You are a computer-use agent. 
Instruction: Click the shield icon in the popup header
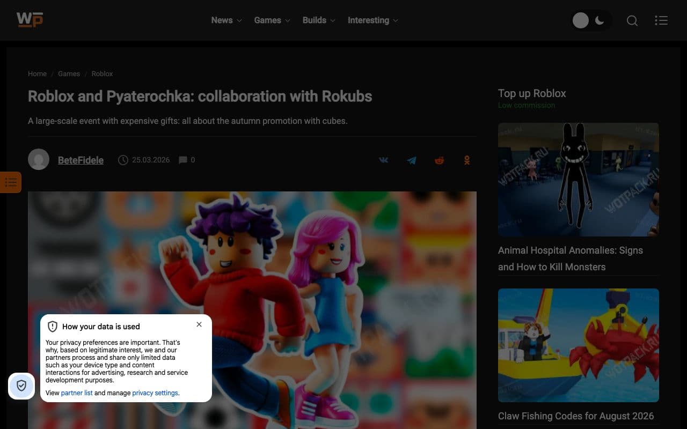[x=53, y=327]
